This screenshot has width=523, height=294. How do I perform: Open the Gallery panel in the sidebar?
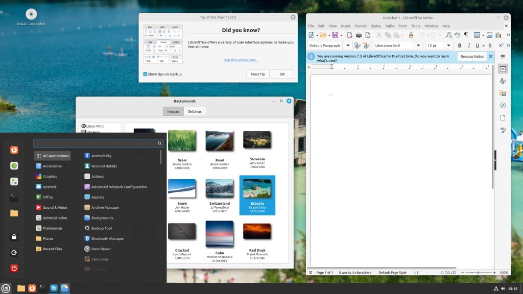(x=503, y=93)
